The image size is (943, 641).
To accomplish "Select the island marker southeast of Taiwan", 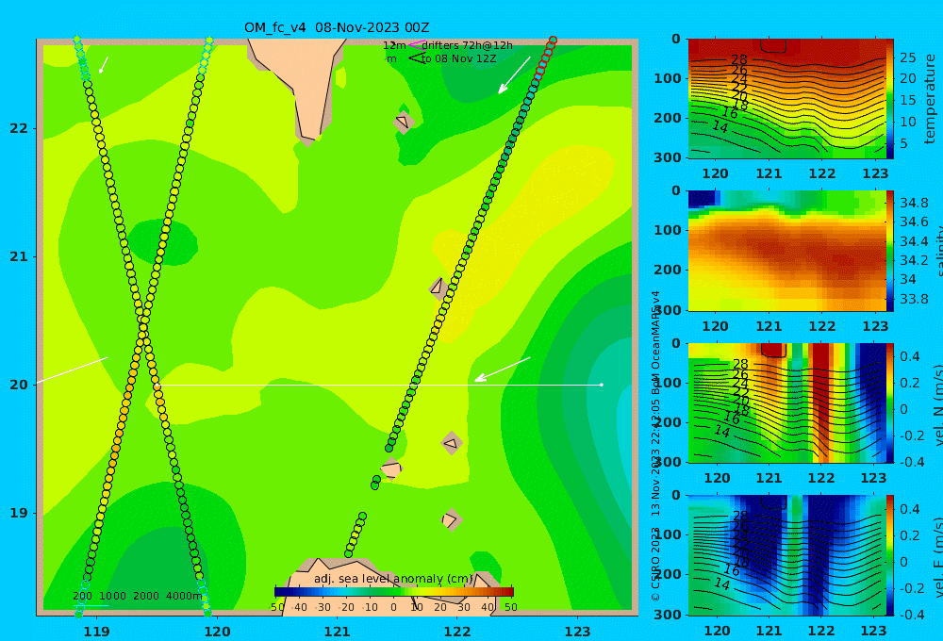I will pos(404,122).
